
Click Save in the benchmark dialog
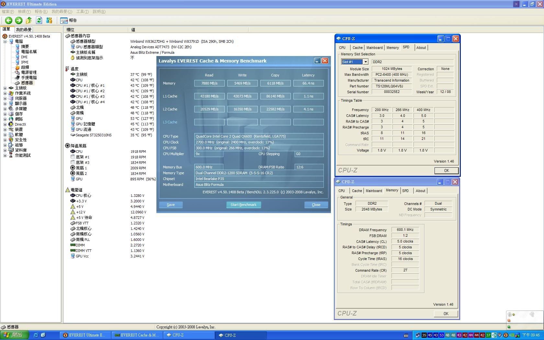(x=171, y=205)
